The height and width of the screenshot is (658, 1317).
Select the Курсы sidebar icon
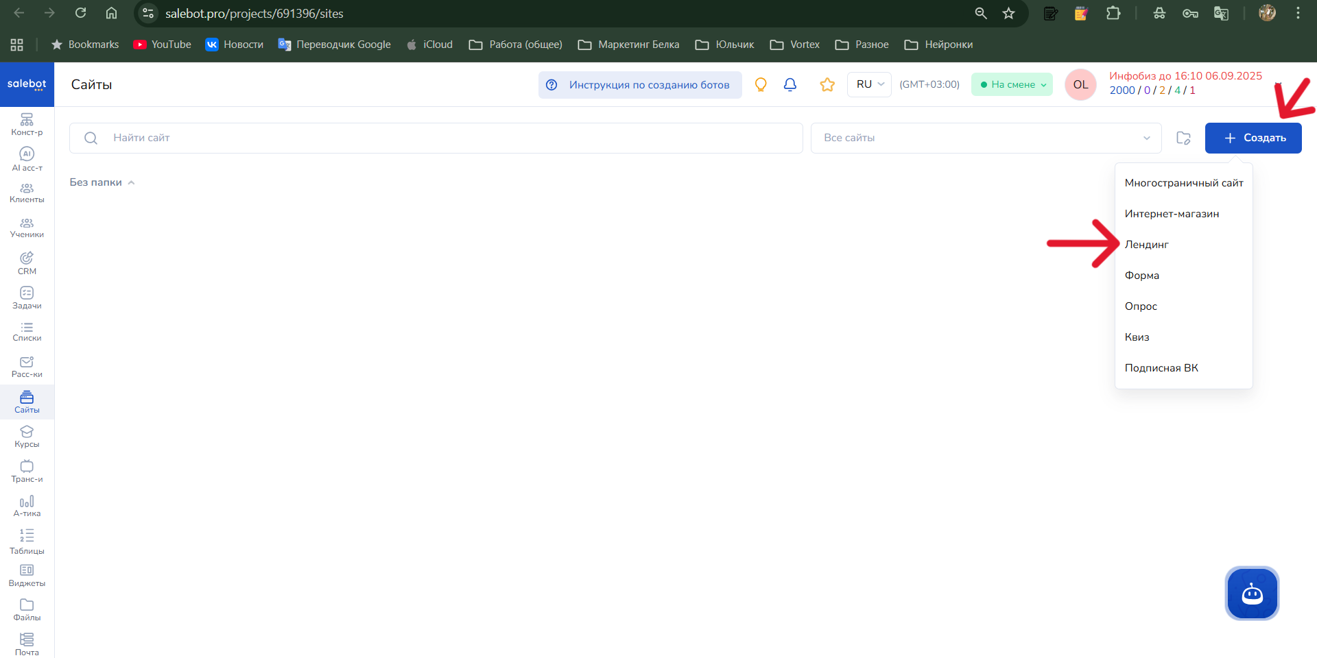pyautogui.click(x=27, y=436)
